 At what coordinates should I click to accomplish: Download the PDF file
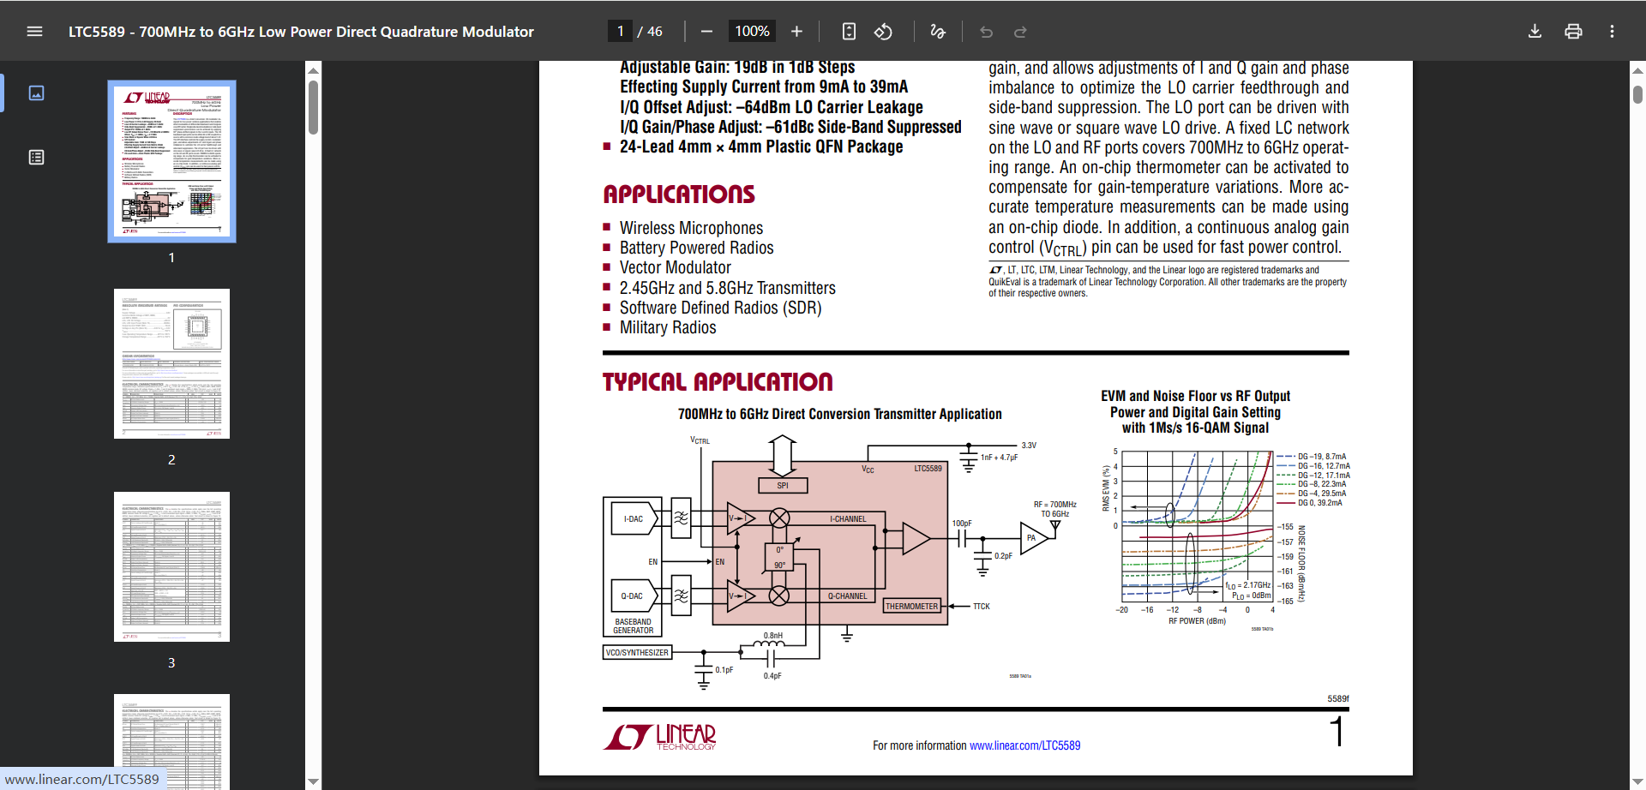(1535, 32)
